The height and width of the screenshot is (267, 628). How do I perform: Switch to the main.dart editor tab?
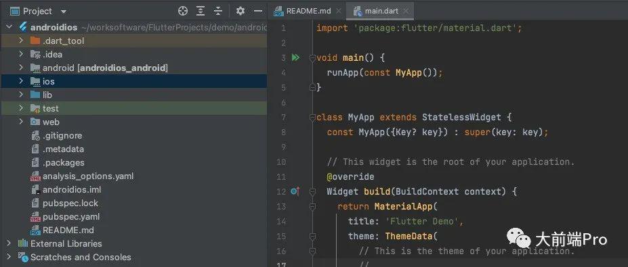(381, 11)
